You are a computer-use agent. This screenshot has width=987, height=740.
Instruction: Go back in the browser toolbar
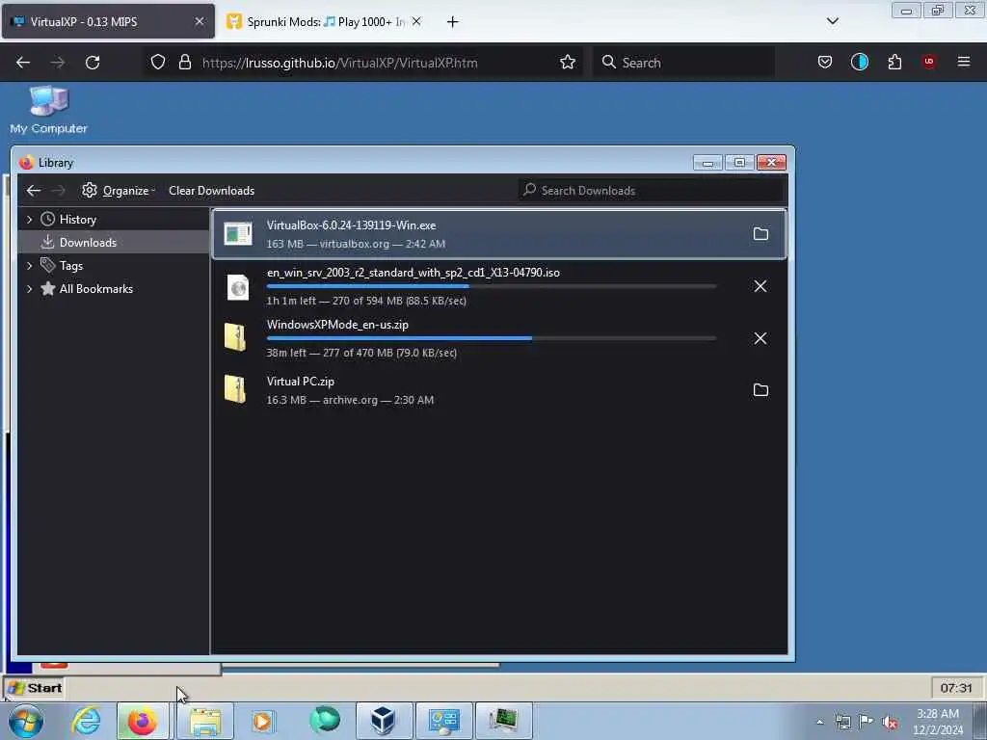click(23, 63)
